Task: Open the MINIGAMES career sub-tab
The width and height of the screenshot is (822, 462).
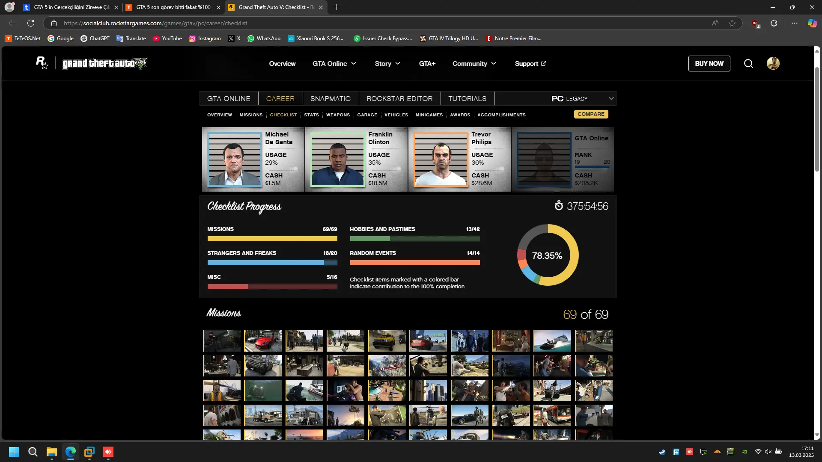Action: click(429, 115)
